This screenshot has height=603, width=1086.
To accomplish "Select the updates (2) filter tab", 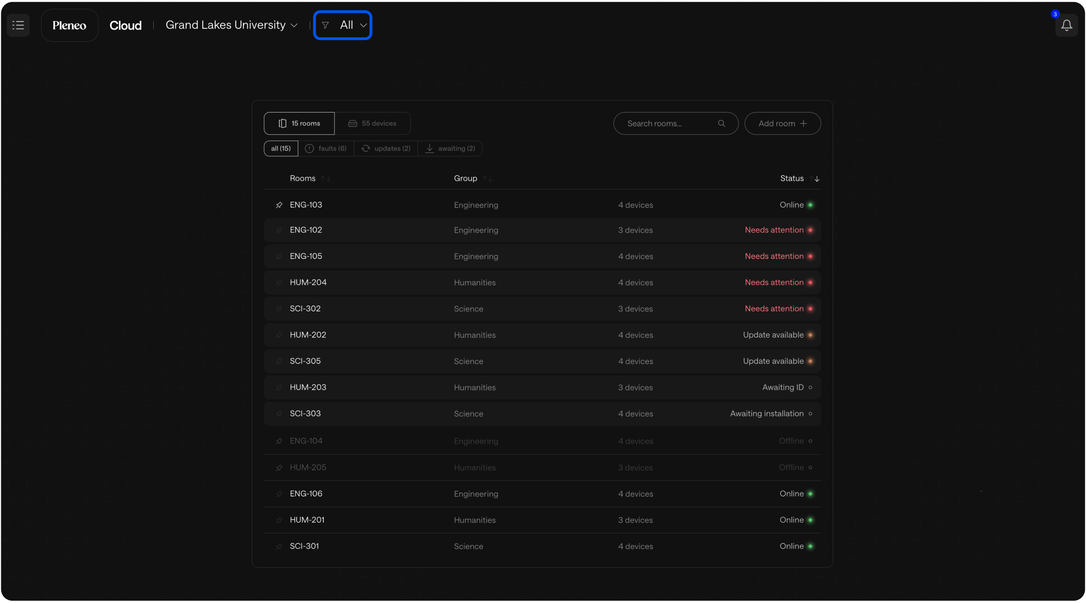I will 386,149.
